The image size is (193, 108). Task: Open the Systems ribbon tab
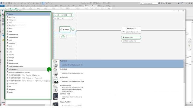click(x=28, y=6)
